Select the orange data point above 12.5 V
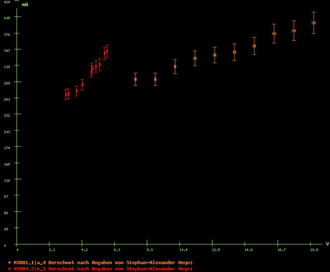 214,55
